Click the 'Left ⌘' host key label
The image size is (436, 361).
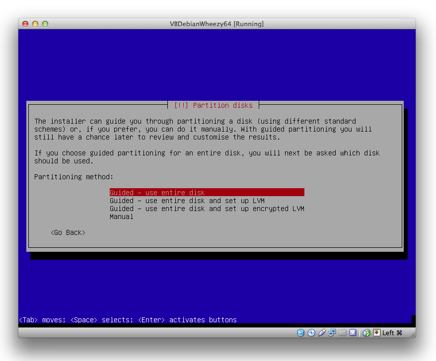click(x=392, y=333)
